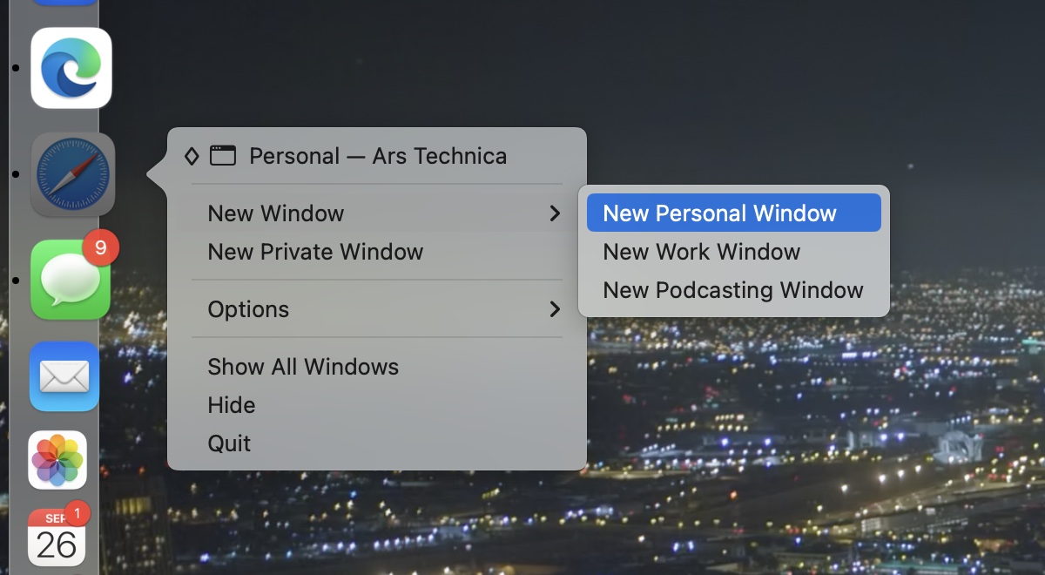The width and height of the screenshot is (1045, 575).
Task: Click the Safari compass icon in dock
Action: pyautogui.click(x=73, y=174)
